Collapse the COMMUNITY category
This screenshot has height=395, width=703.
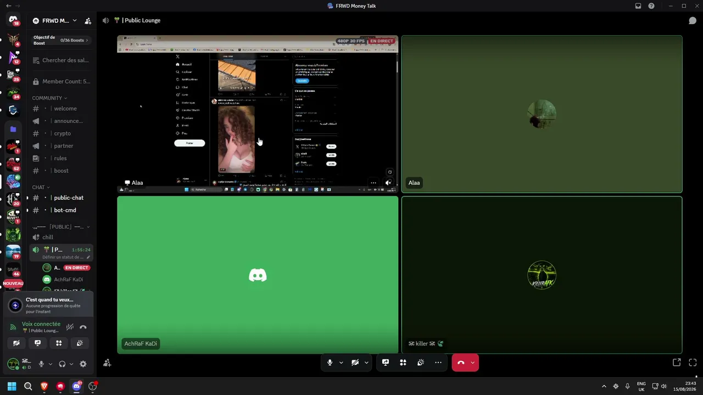point(49,98)
